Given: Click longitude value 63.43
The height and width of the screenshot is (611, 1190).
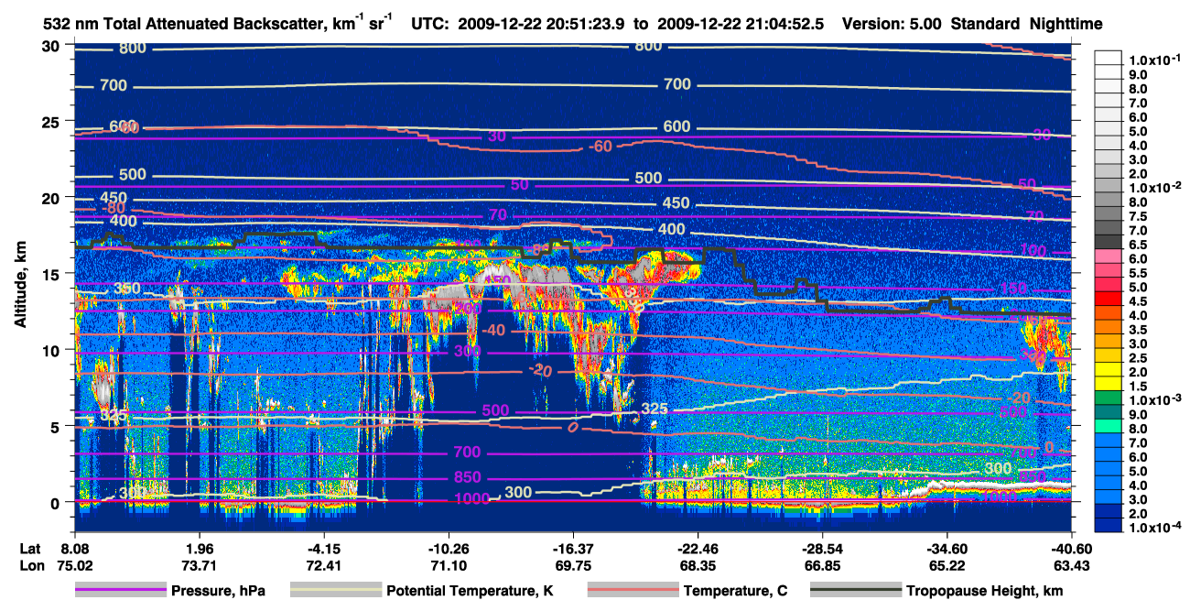Looking at the screenshot, I should [x=1072, y=565].
